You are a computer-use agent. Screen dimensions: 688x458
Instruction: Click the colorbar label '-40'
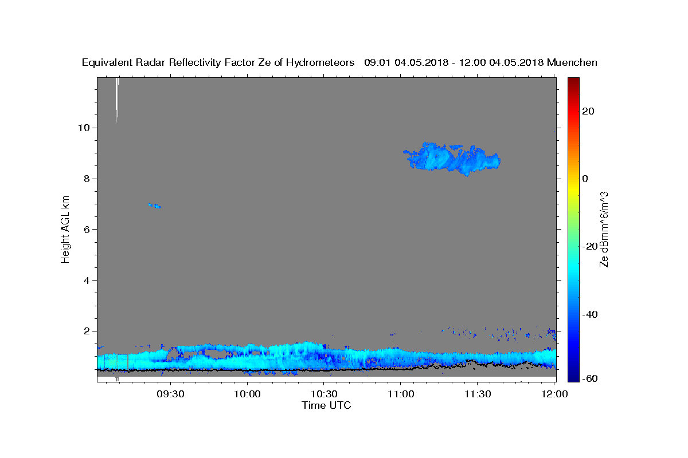coord(589,314)
